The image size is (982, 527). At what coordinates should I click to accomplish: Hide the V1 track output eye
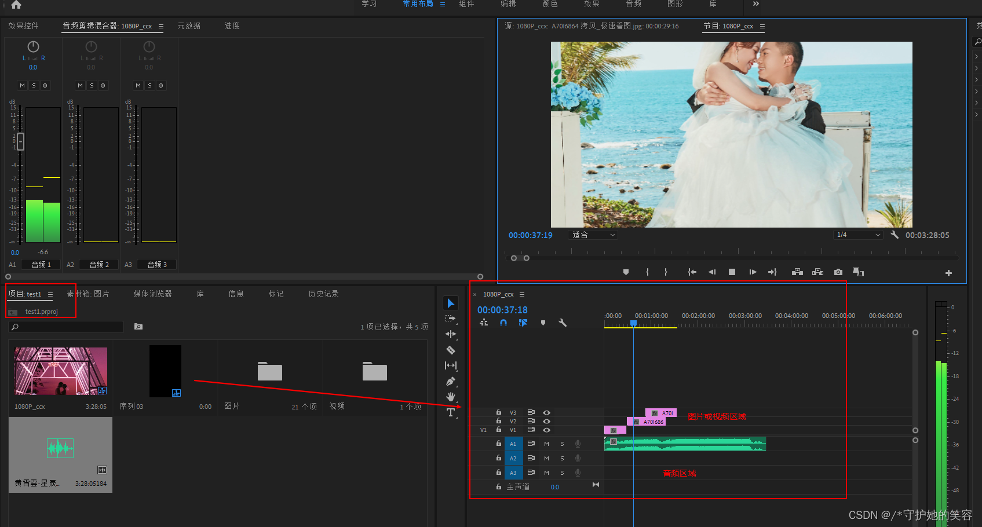546,430
